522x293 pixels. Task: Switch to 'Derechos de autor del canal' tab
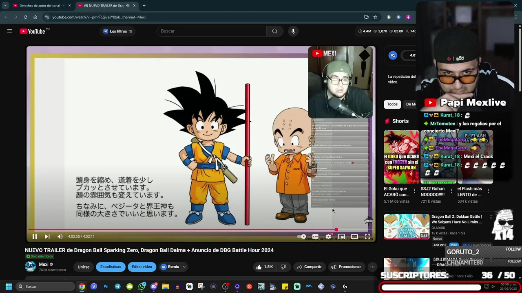(x=41, y=6)
